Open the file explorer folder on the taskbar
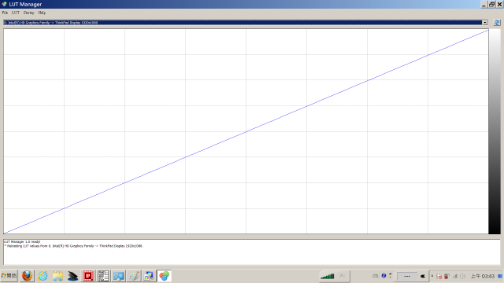Viewport: 504px width, 283px height. (57, 276)
